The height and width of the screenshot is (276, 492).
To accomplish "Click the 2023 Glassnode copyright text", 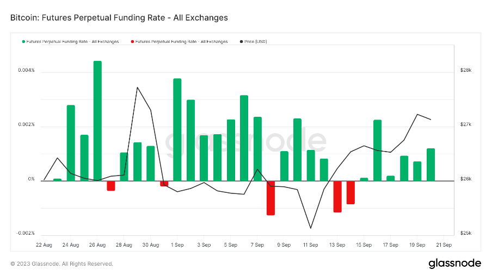I will [61, 264].
